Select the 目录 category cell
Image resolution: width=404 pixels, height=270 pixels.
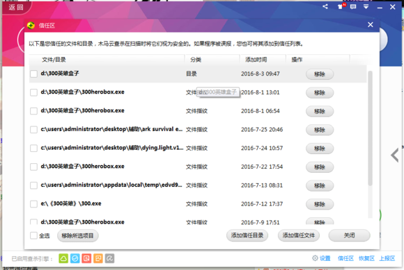[x=192, y=74]
